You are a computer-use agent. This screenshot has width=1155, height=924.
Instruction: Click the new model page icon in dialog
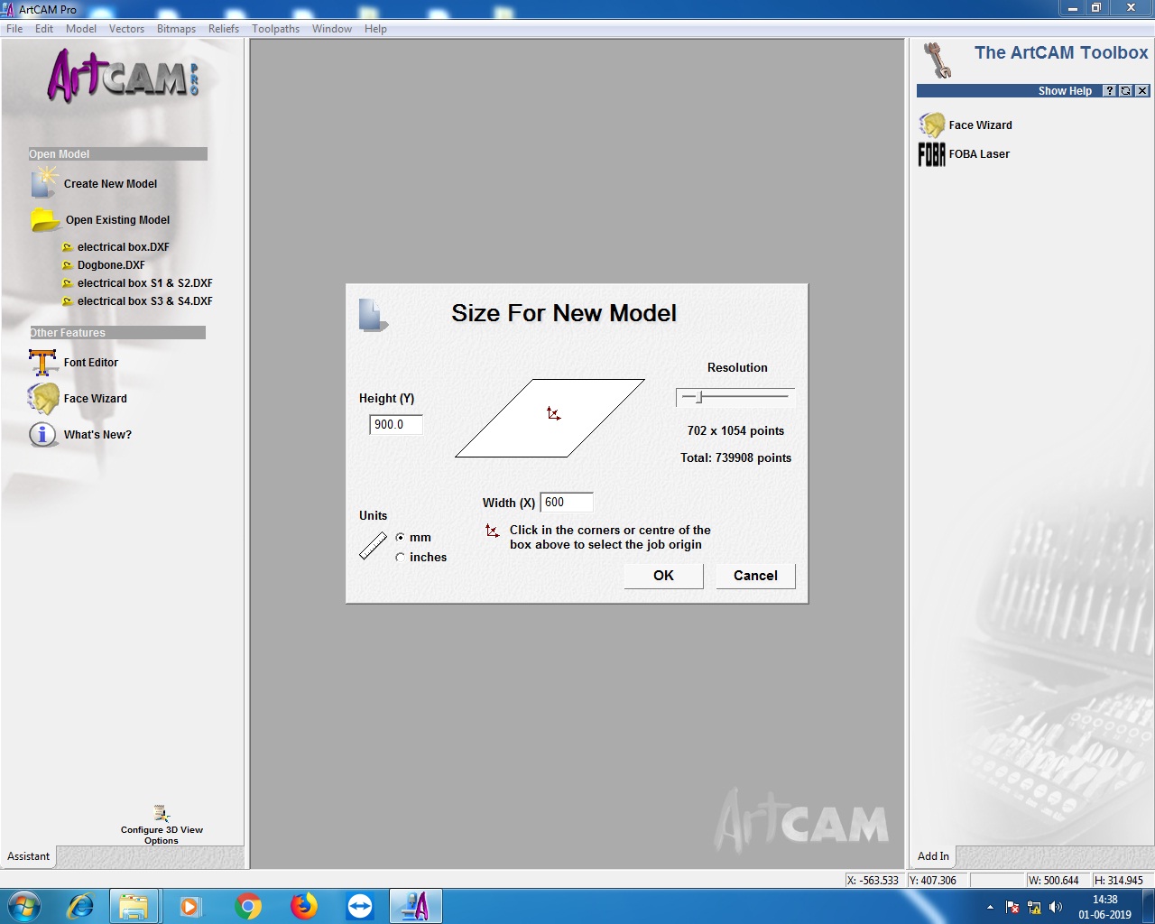(x=373, y=316)
